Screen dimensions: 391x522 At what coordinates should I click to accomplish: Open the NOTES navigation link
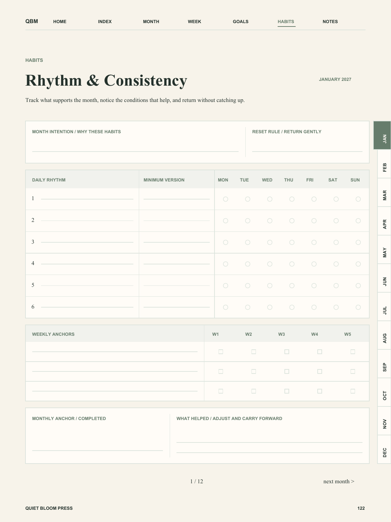click(x=330, y=21)
